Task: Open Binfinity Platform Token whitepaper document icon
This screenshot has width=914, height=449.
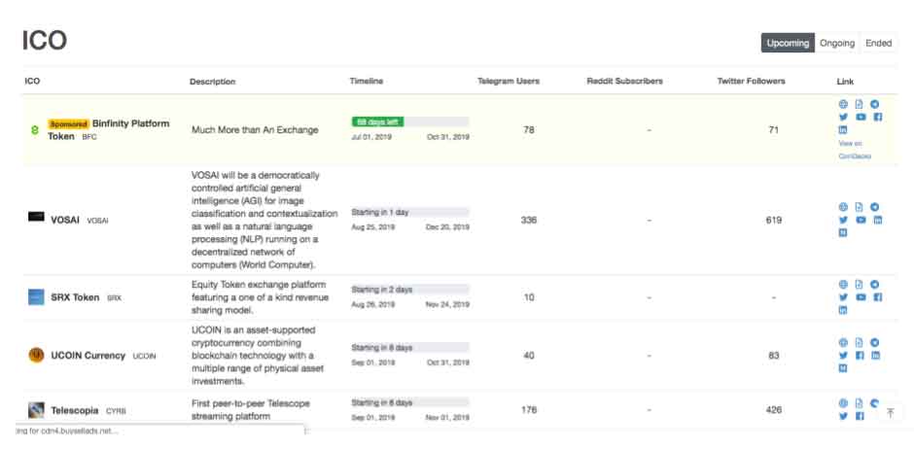Action: click(859, 104)
